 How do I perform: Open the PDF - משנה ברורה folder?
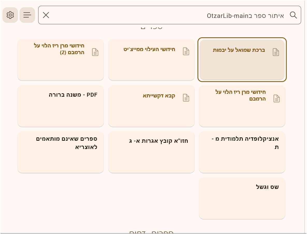point(61,106)
